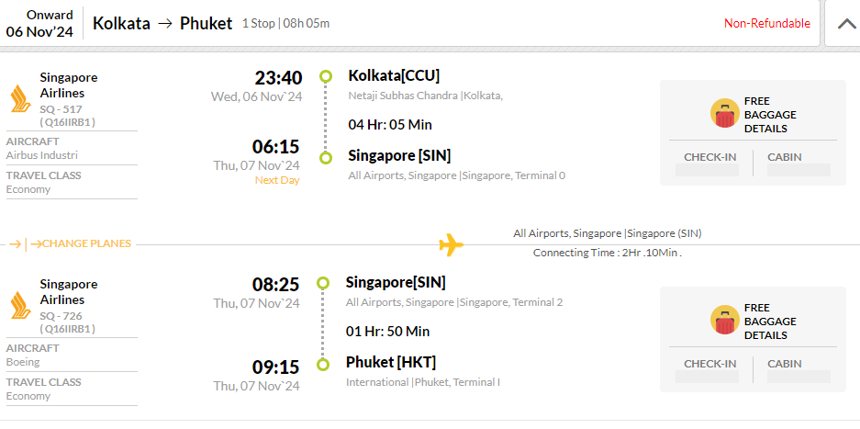Screen dimensions: 860x429
Task: Click the red luggage icon for first flight
Action: point(724,114)
